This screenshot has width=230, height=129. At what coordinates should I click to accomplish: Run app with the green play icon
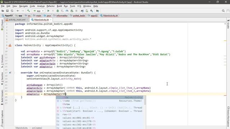tap(48, 11)
